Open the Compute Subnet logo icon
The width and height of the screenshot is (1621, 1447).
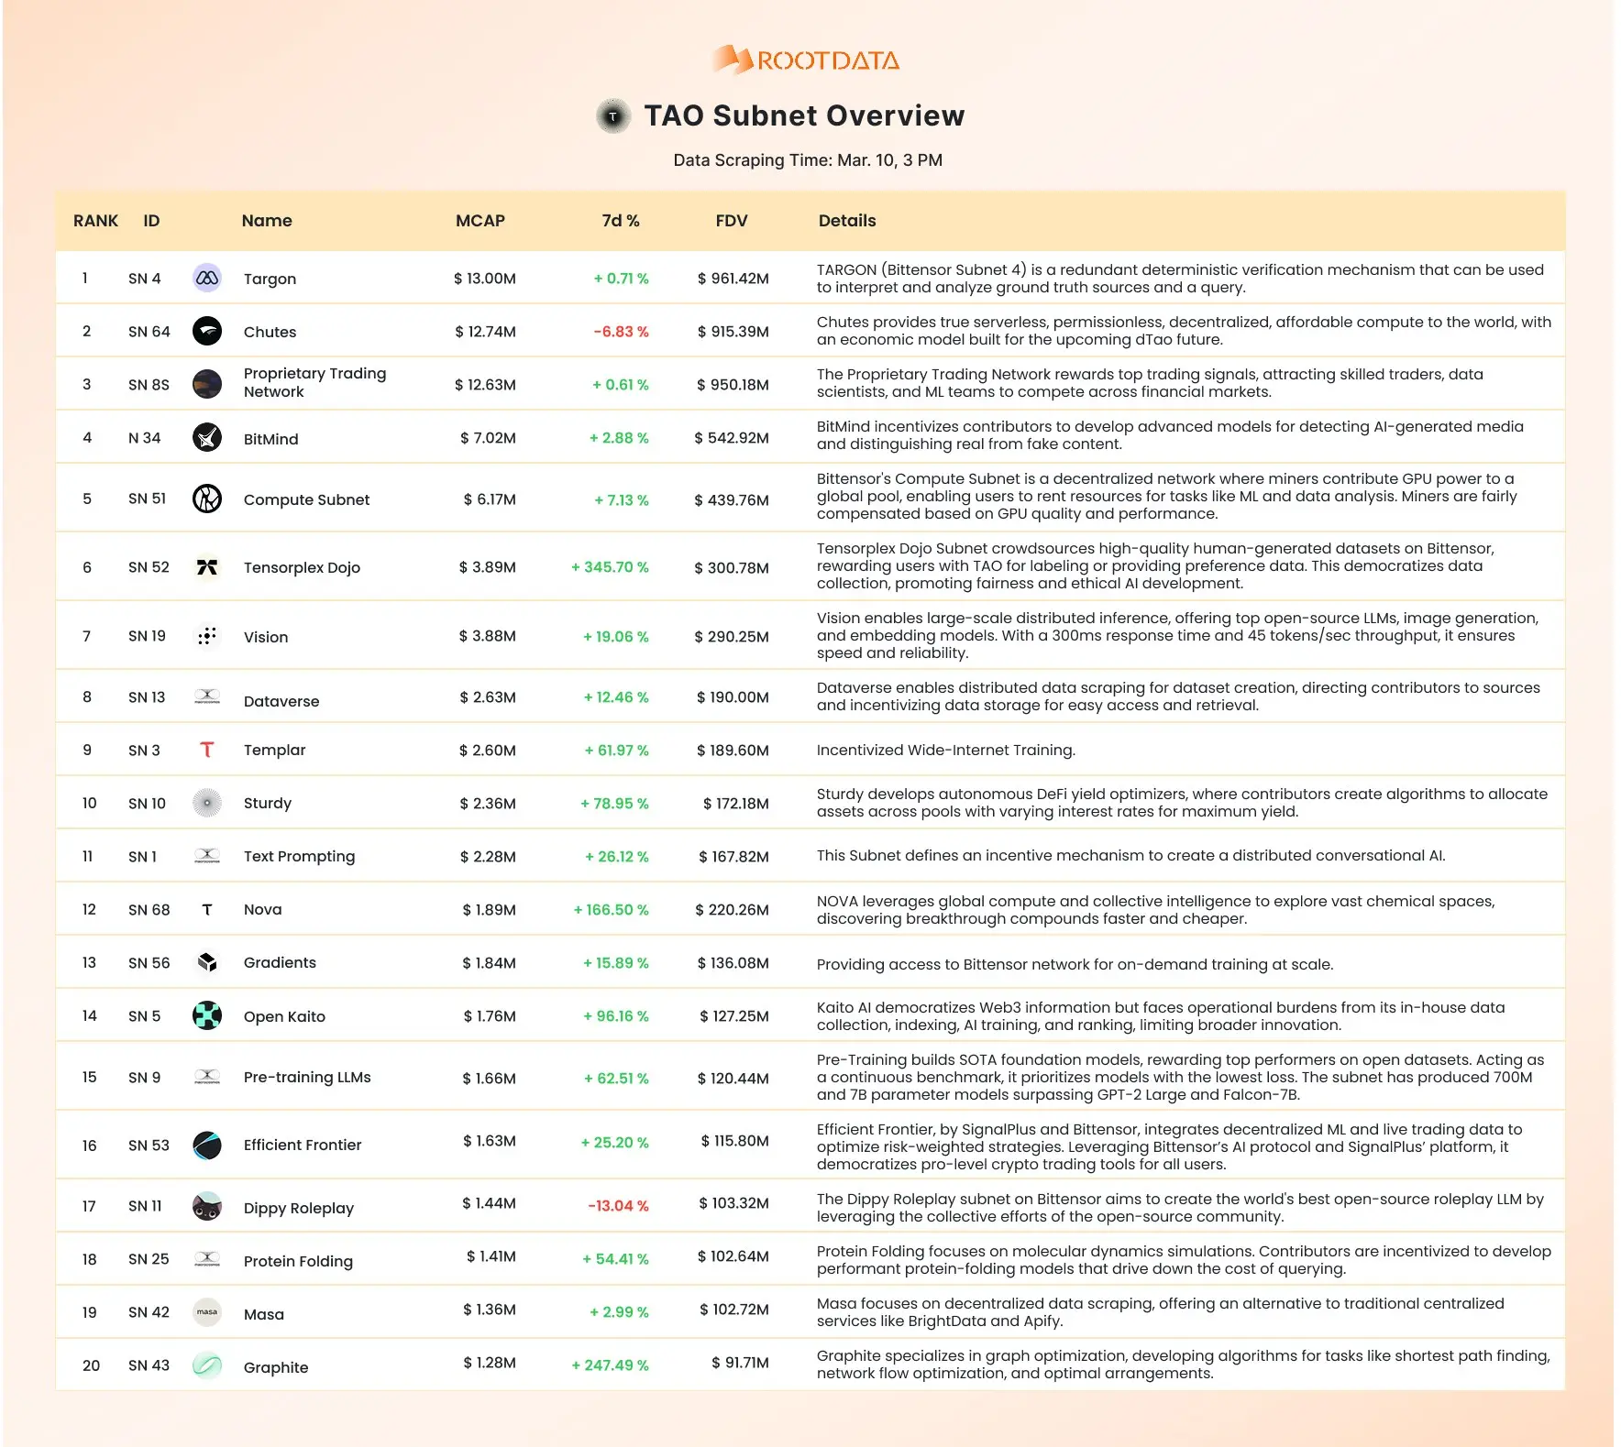coord(207,499)
